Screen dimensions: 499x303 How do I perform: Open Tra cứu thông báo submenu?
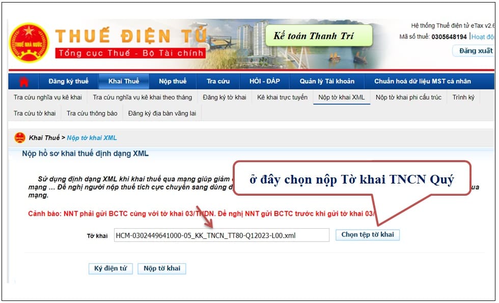[x=92, y=113]
